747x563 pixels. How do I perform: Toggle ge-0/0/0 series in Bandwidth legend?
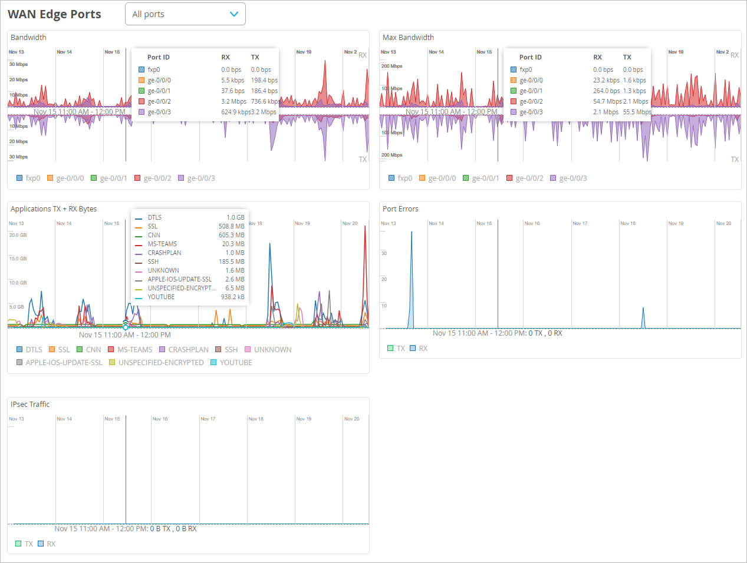tap(65, 178)
